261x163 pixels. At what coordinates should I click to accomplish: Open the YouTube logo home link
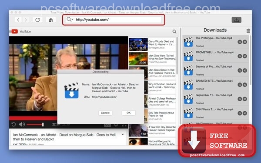click(x=21, y=31)
